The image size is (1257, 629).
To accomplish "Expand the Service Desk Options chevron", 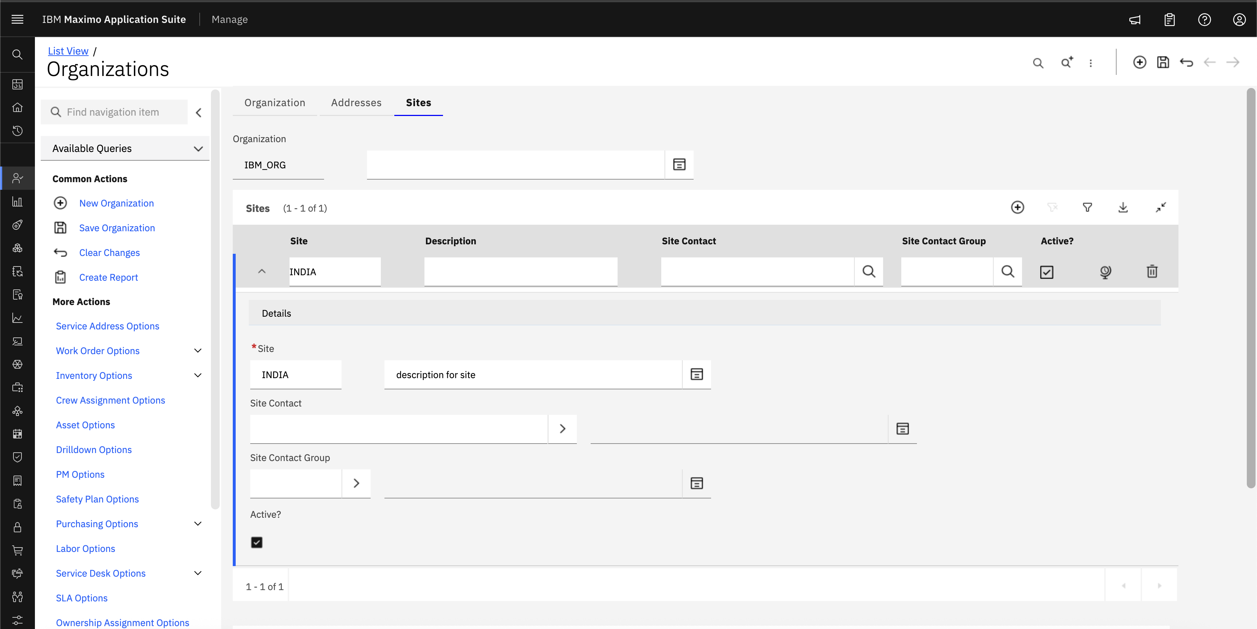I will coord(198,573).
